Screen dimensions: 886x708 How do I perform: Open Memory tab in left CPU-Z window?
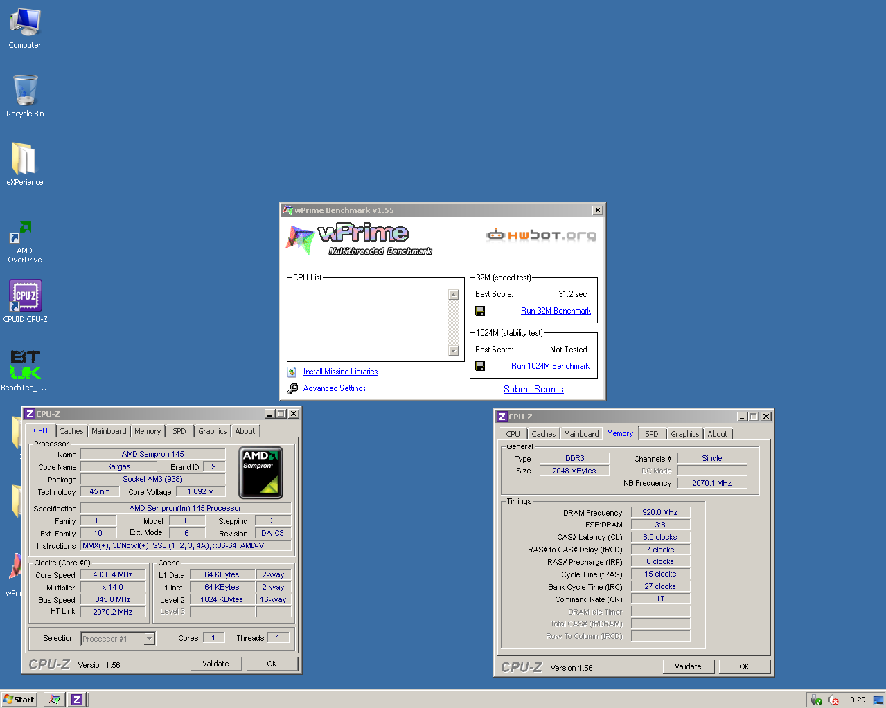pyautogui.click(x=148, y=431)
